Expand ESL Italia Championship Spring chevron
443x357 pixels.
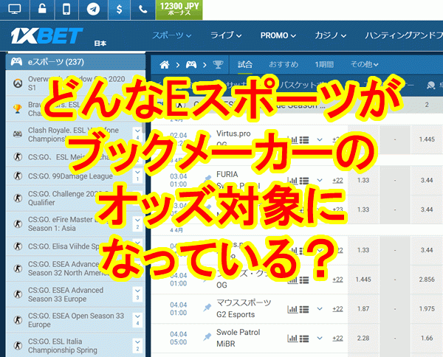[137, 345]
